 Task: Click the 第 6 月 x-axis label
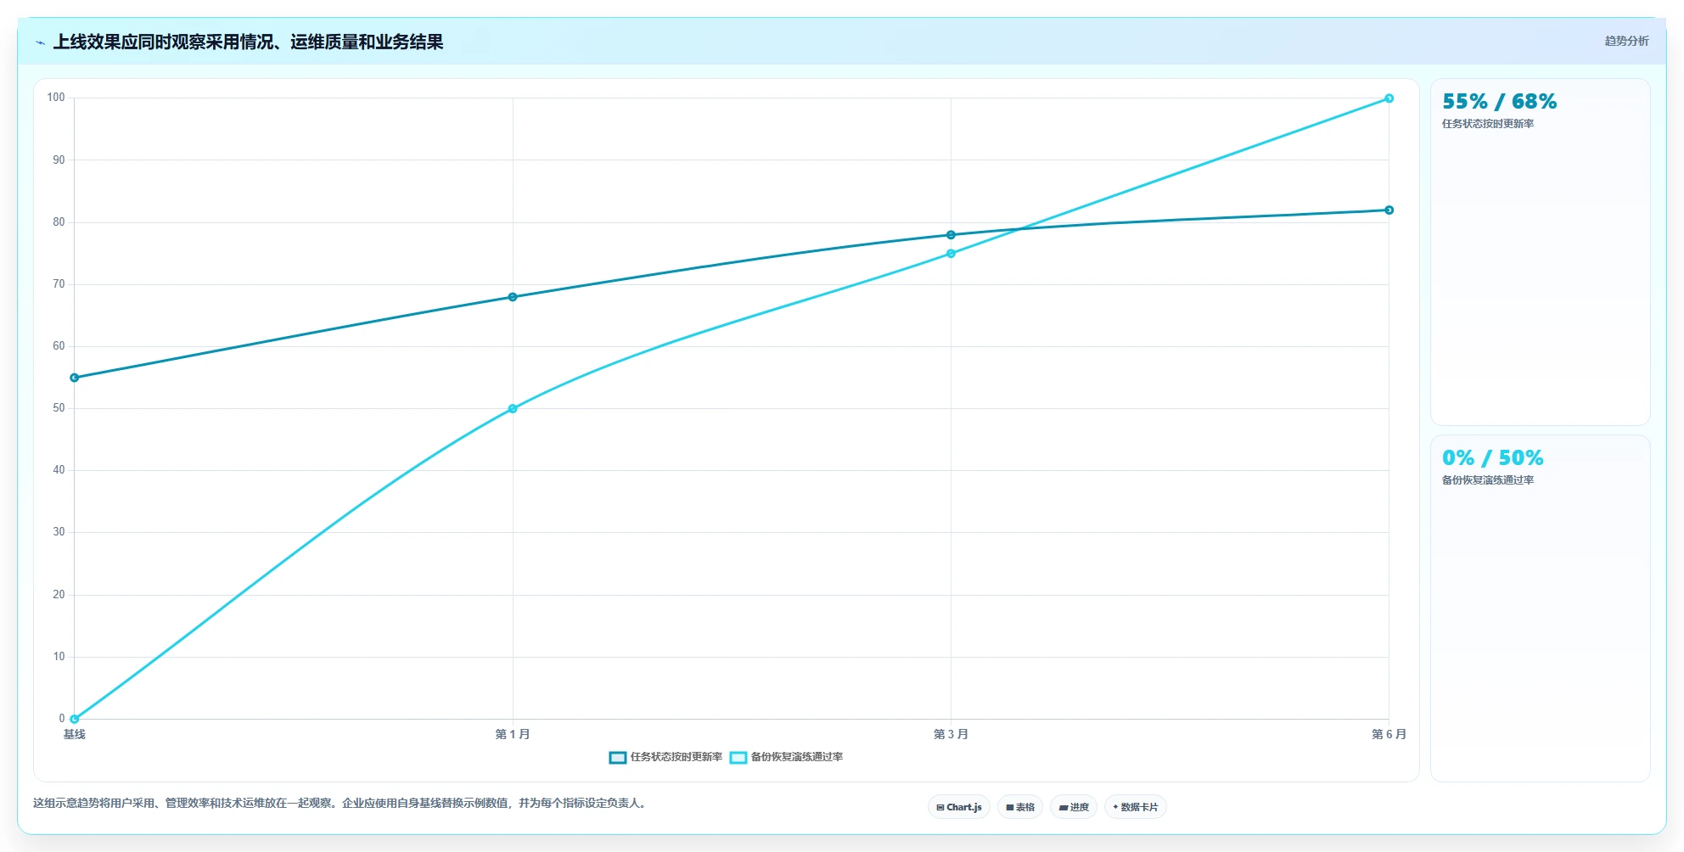coord(1389,734)
